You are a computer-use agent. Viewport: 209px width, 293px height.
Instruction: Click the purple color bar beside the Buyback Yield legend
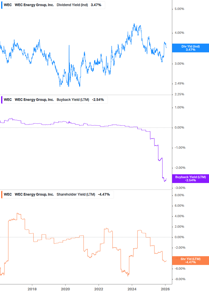point(2,100)
